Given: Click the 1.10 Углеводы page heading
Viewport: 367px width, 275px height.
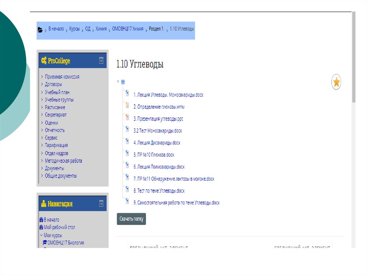Looking at the screenshot, I should [x=140, y=64].
